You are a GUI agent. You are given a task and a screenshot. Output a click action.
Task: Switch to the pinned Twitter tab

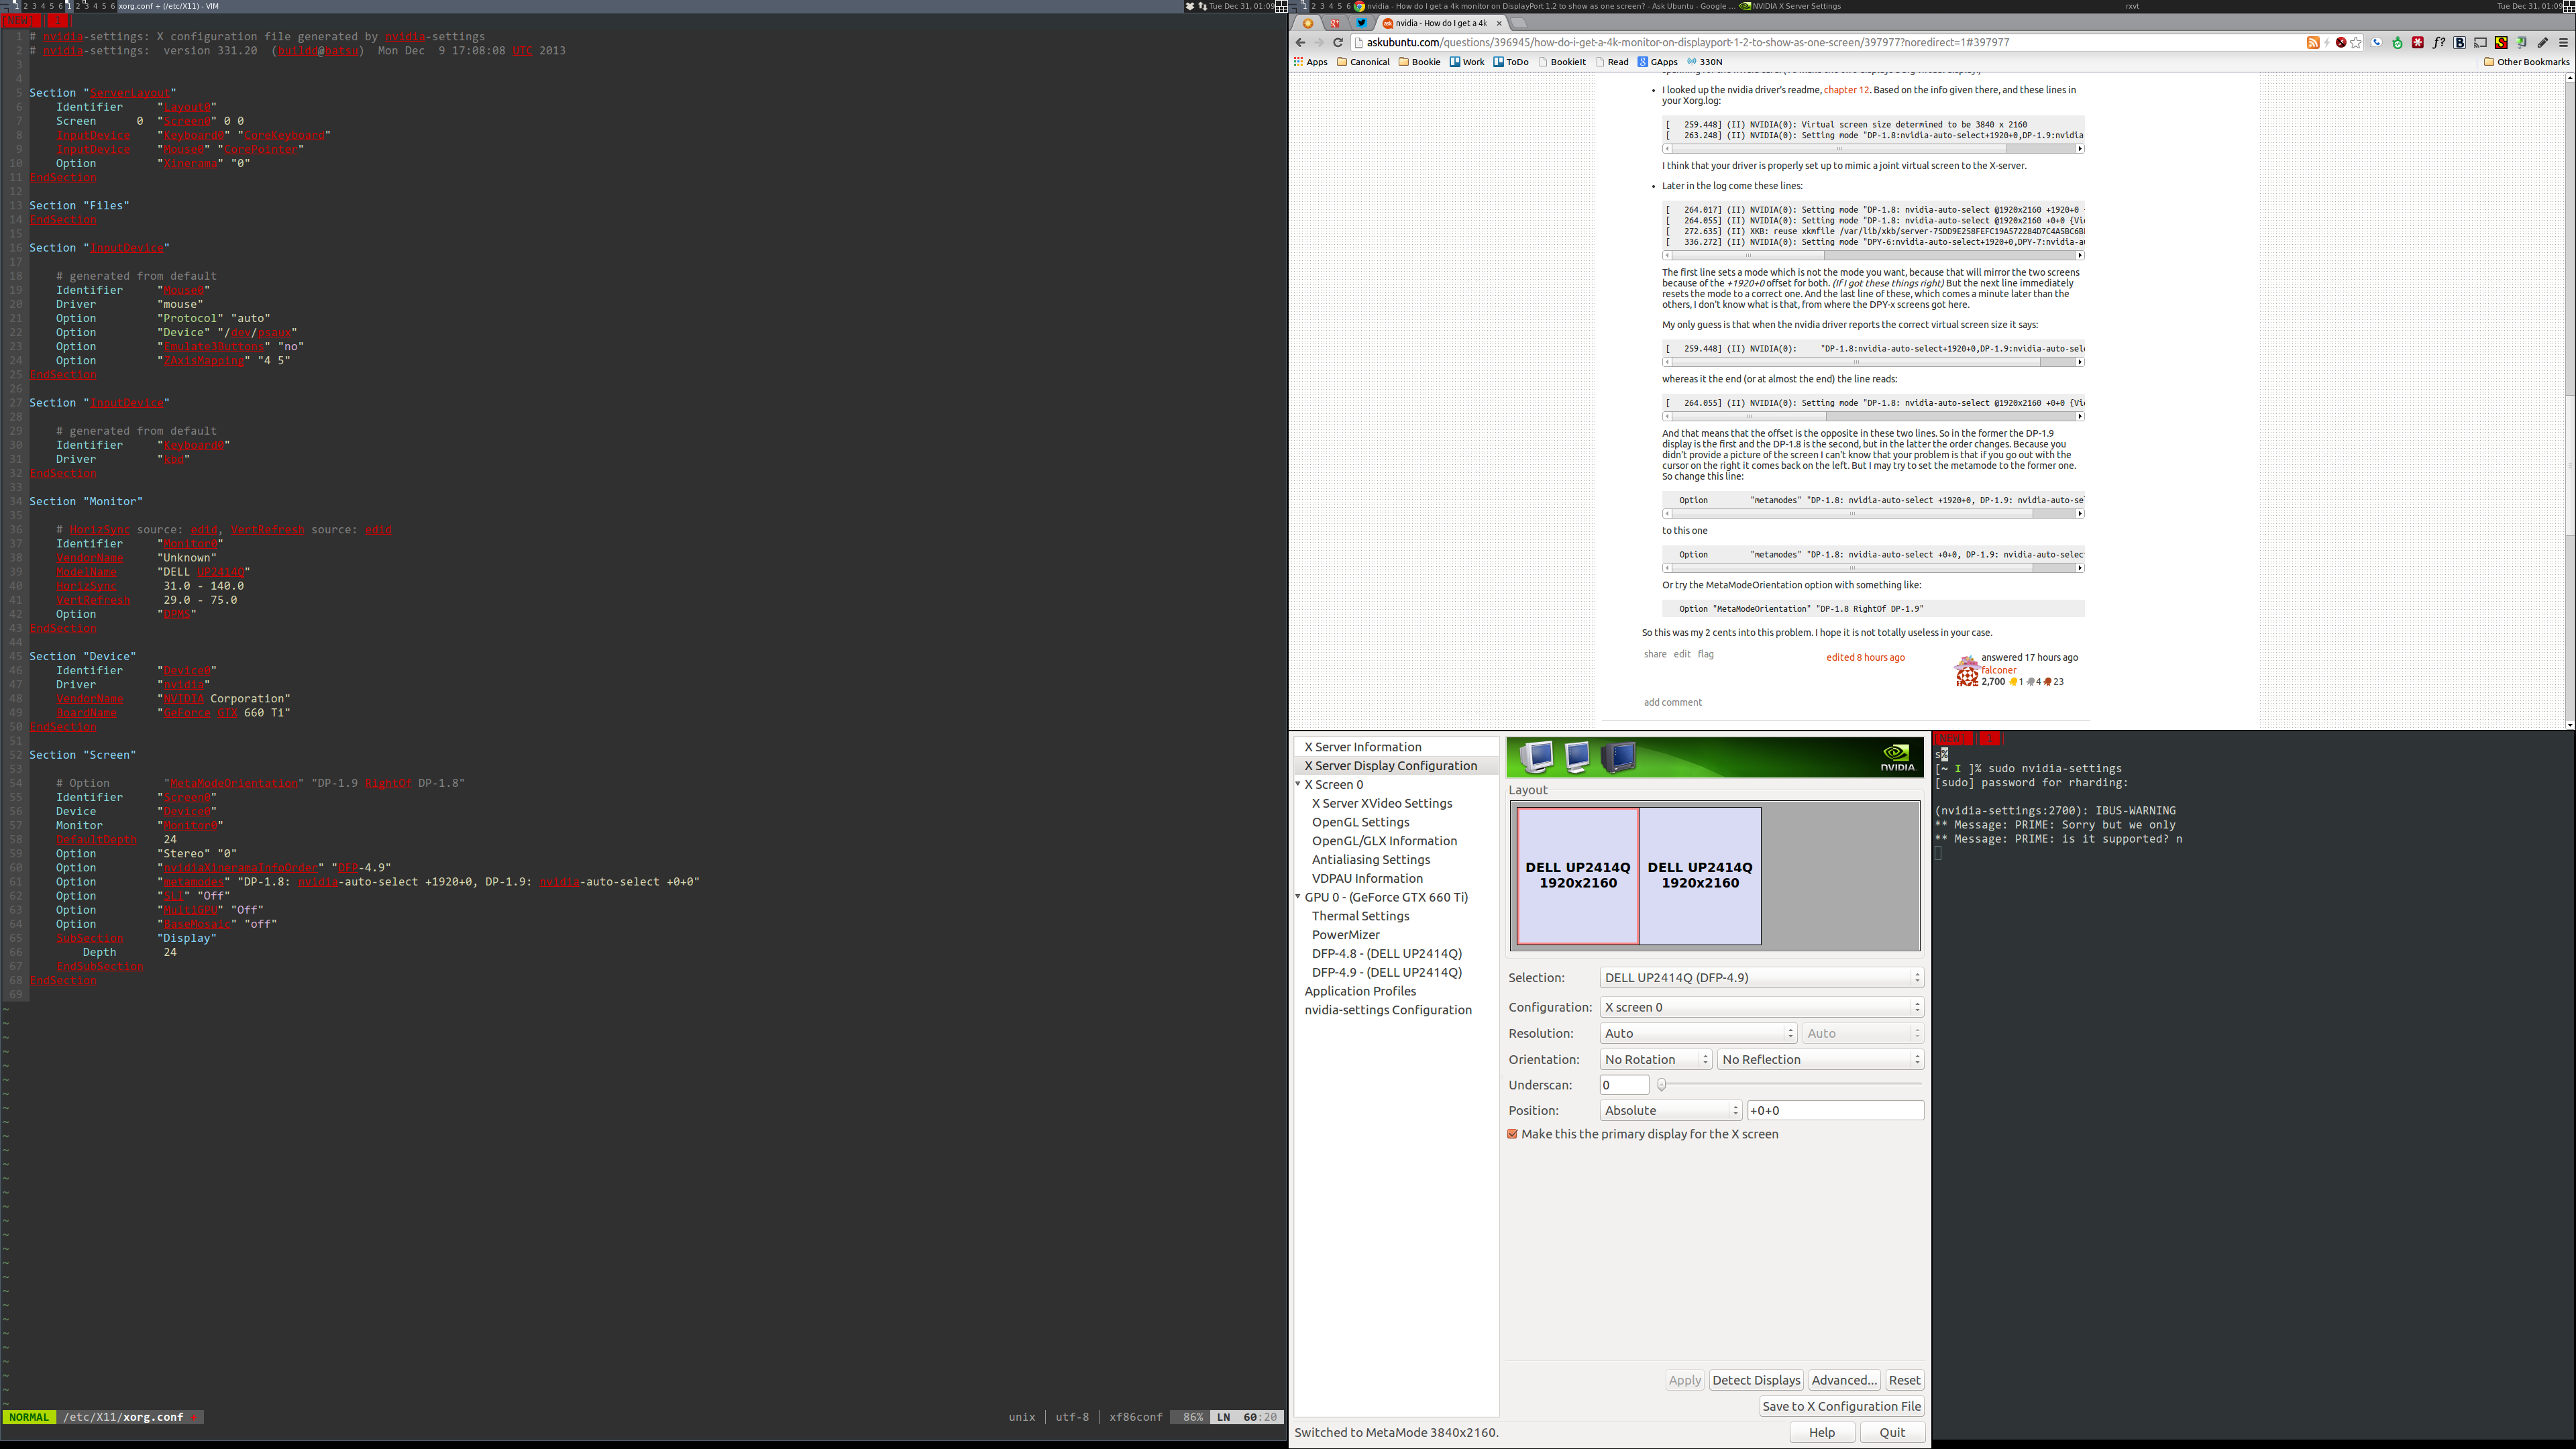tap(1361, 23)
